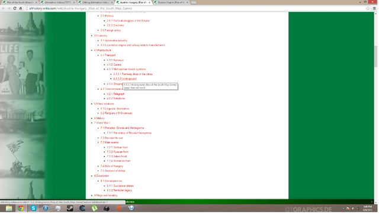Open a new browser tab
This screenshot has width=379, height=214.
click(x=194, y=2)
